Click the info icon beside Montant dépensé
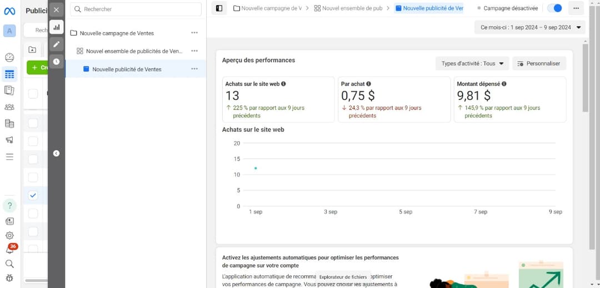Image resolution: width=600 pixels, height=288 pixels. tap(504, 84)
